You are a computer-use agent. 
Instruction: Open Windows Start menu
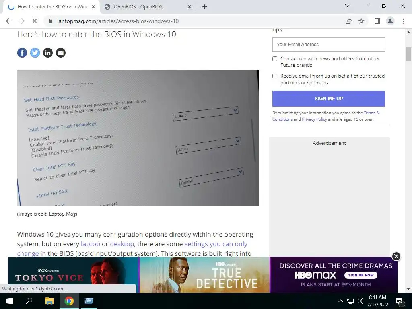(x=10, y=301)
